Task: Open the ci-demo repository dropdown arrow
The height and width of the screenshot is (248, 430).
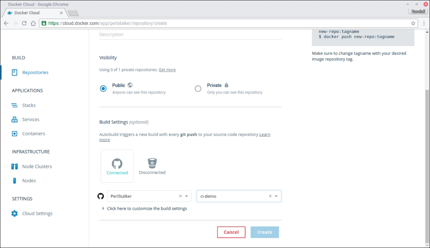Action: click(276, 196)
